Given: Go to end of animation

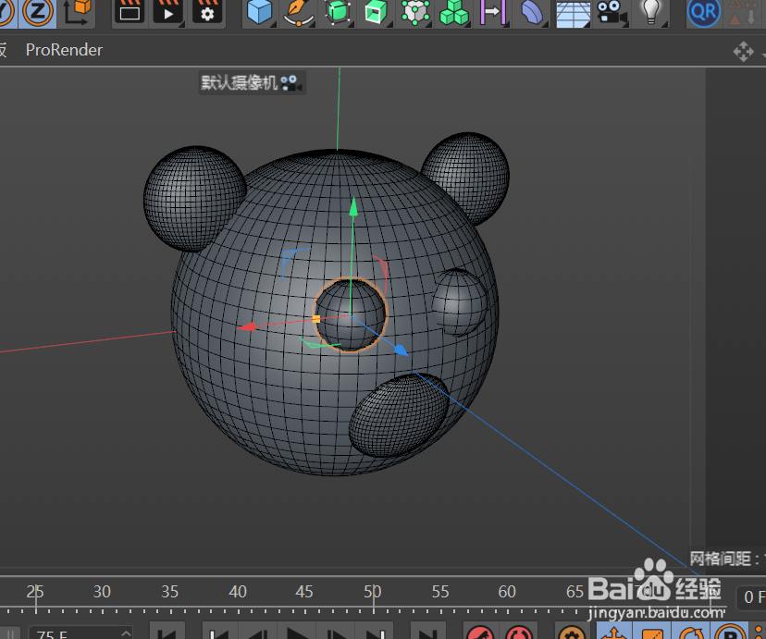Looking at the screenshot, I should click(427, 632).
